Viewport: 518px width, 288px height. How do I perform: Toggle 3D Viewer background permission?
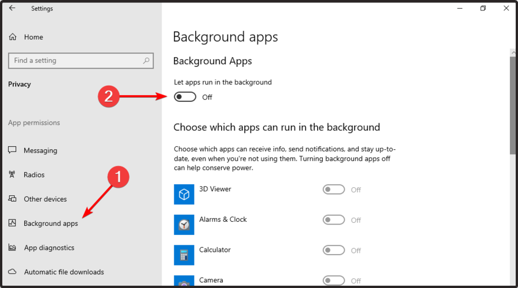[x=334, y=190]
